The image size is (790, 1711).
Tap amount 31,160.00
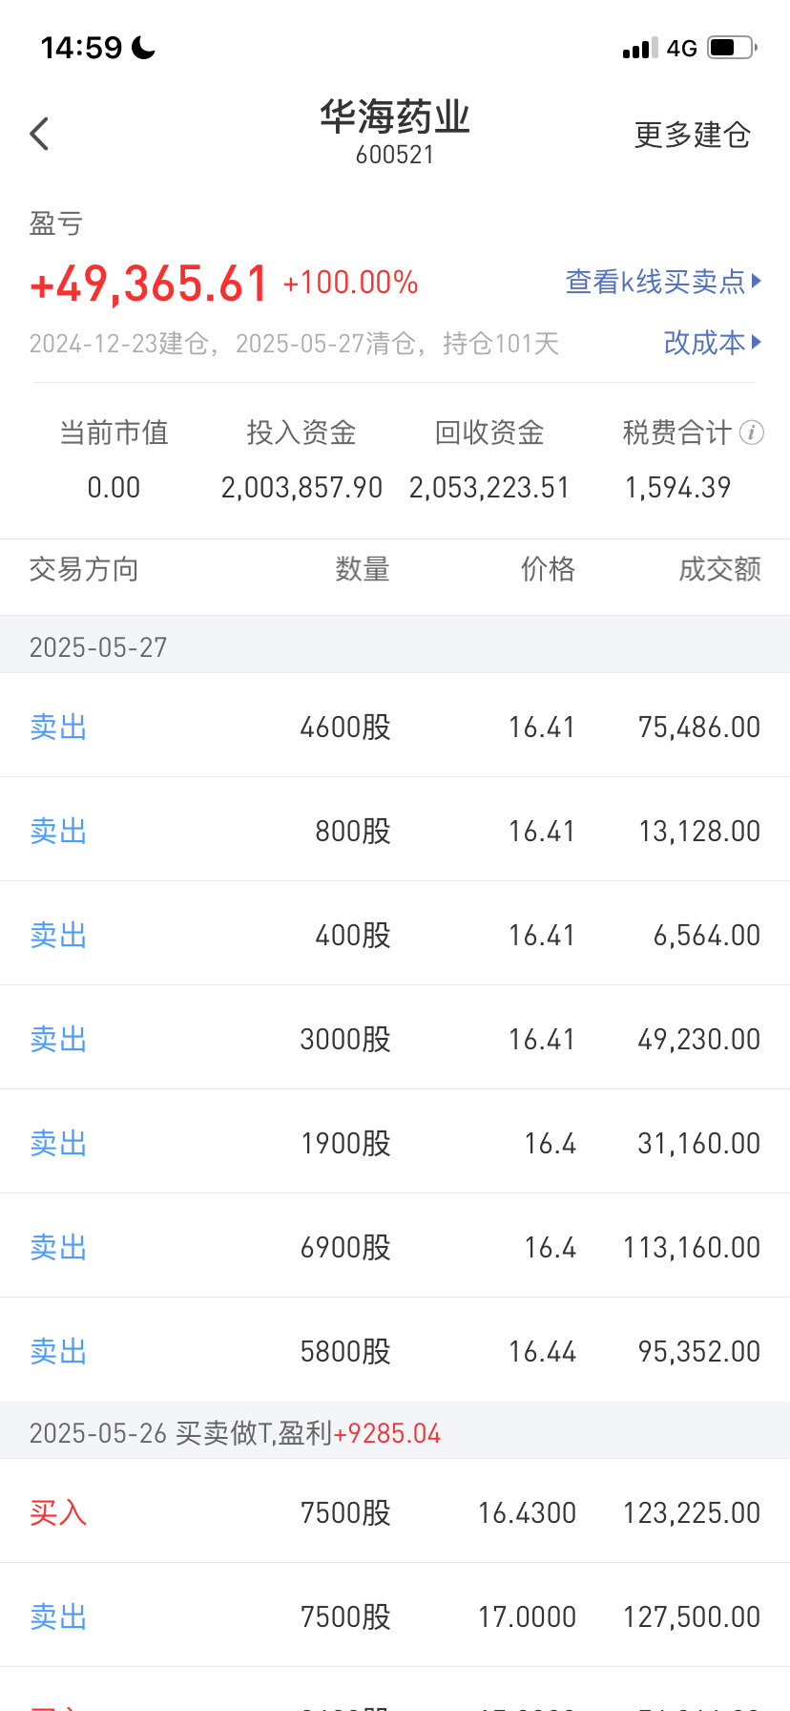[699, 1144]
